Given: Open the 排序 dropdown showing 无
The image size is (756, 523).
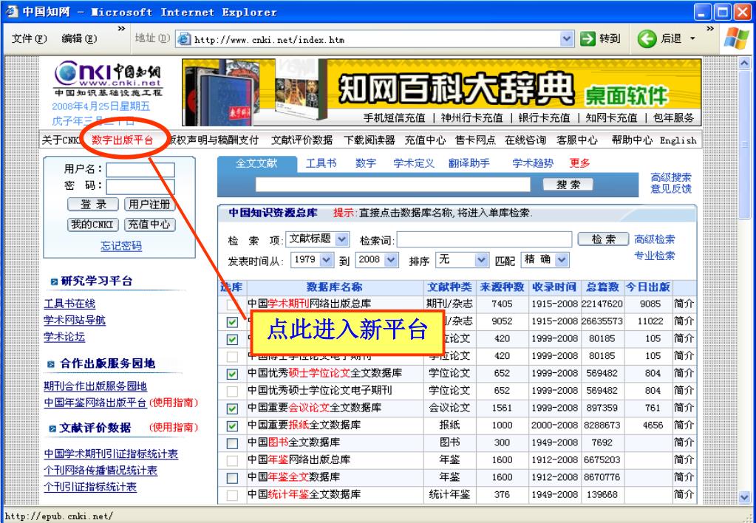Looking at the screenshot, I should click(x=481, y=260).
